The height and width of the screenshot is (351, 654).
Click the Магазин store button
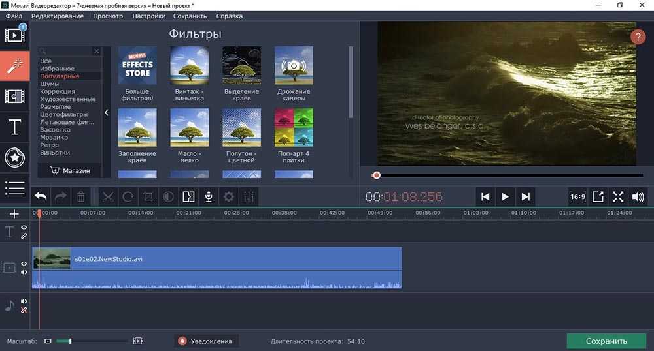click(x=69, y=170)
